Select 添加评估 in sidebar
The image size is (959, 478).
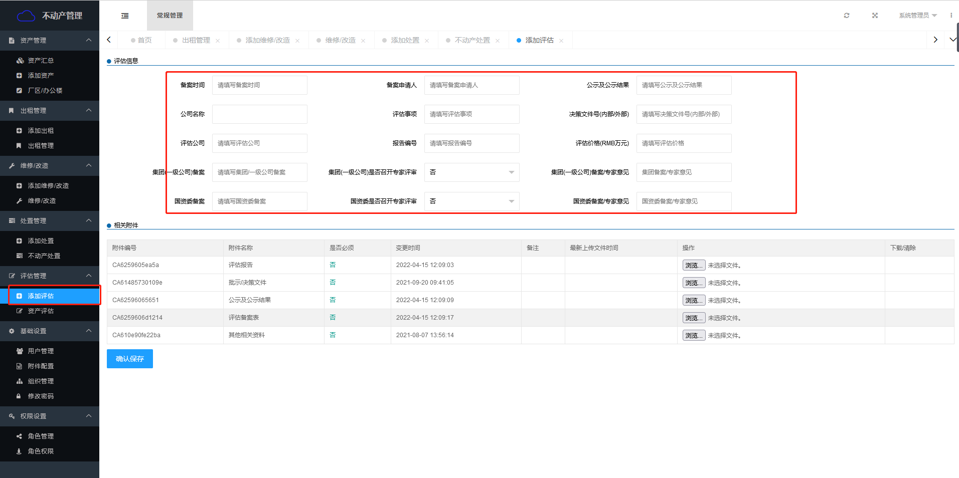[x=50, y=296]
